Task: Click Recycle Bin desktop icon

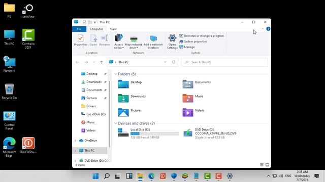Action: click(x=9, y=92)
